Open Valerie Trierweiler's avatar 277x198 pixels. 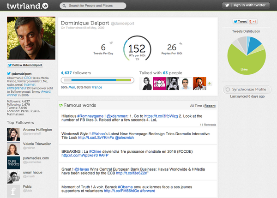click(x=13, y=149)
